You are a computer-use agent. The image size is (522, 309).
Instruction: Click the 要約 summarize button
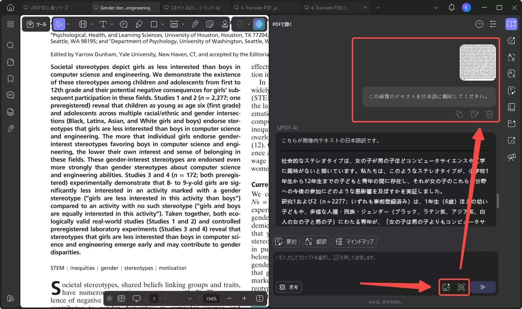pyautogui.click(x=286, y=242)
